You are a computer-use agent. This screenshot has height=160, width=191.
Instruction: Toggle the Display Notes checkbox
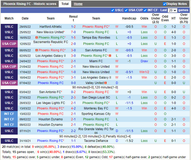(x=164, y=4)
